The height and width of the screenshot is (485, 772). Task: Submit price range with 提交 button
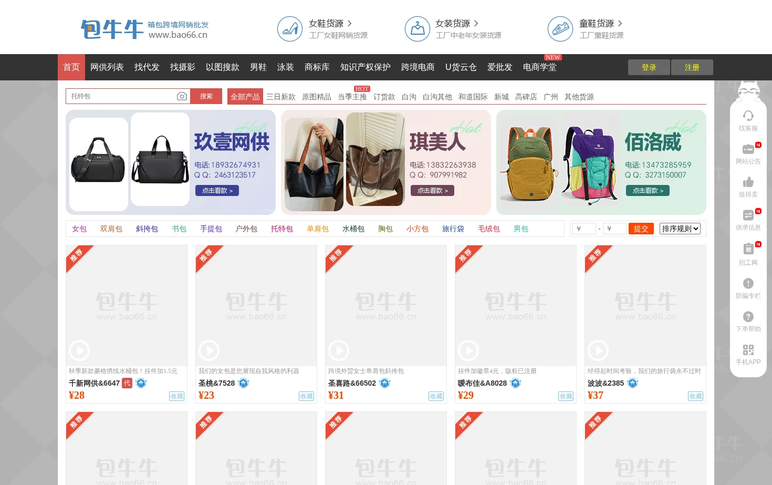641,229
